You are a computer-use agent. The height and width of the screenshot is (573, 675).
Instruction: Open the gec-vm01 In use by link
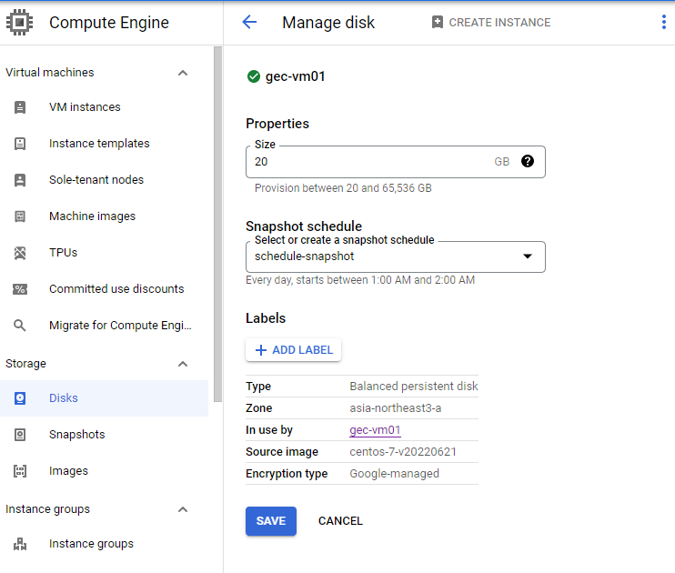coord(375,430)
